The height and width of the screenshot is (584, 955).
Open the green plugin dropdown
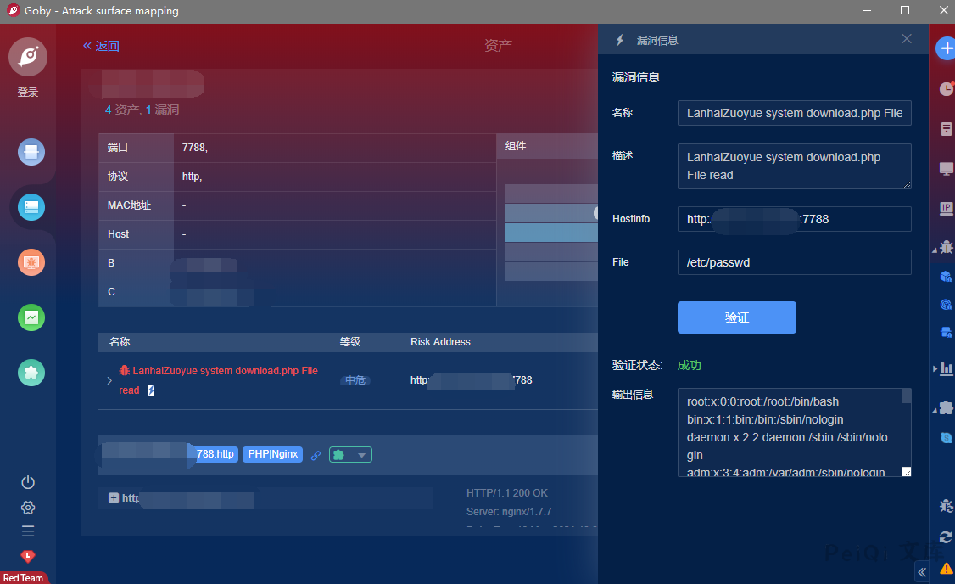point(350,455)
